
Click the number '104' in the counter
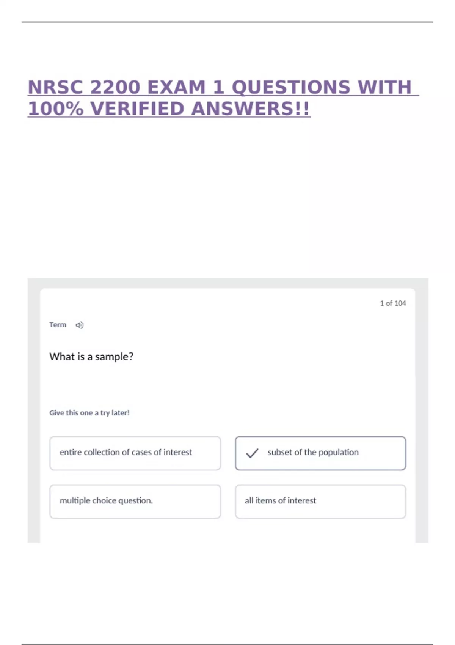click(x=400, y=303)
